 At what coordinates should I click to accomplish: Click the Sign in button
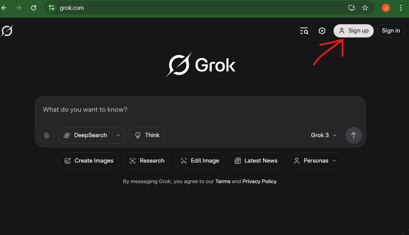pyautogui.click(x=391, y=31)
